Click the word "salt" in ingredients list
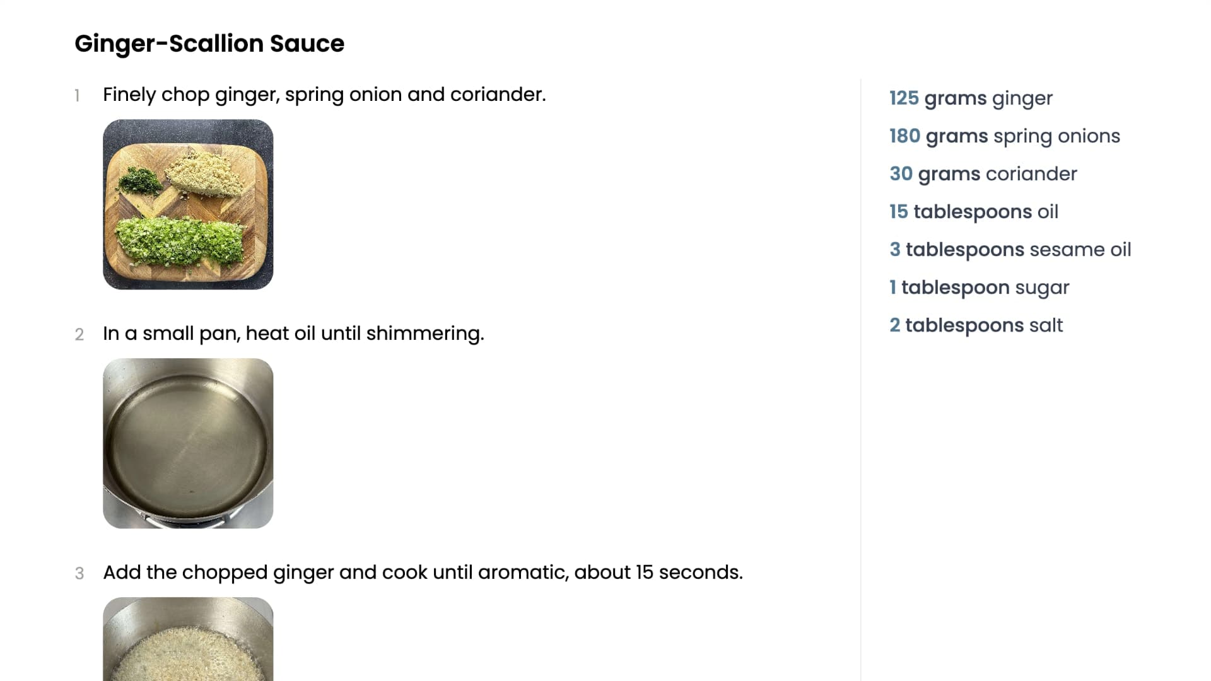The image size is (1211, 681). click(1046, 325)
